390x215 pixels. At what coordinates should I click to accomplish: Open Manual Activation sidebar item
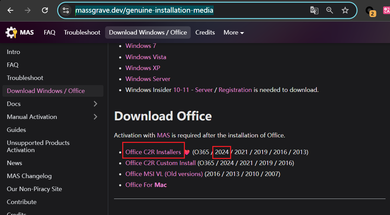[x=32, y=117]
